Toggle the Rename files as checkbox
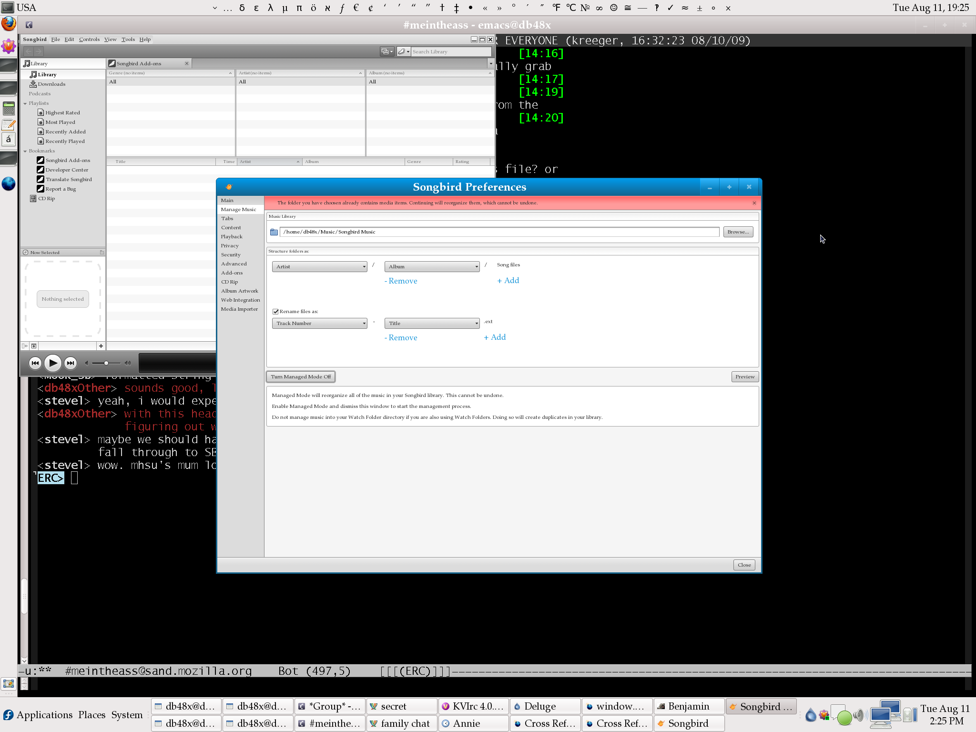Image resolution: width=976 pixels, height=732 pixels. 275,312
